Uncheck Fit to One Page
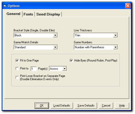This screenshot has height=114, width=135. tap(17, 61)
